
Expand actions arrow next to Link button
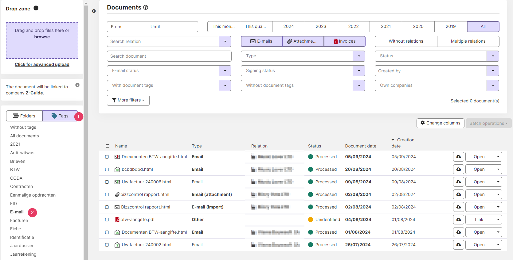click(x=498, y=220)
